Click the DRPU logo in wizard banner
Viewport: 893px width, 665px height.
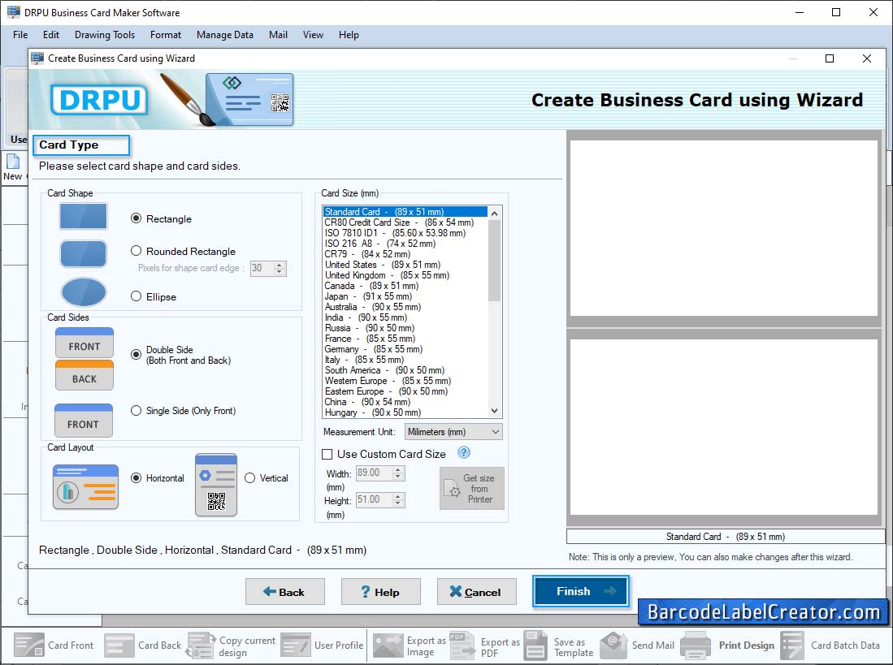(99, 100)
